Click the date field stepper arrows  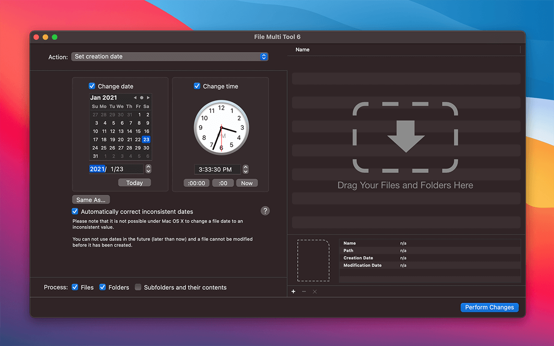[148, 169]
